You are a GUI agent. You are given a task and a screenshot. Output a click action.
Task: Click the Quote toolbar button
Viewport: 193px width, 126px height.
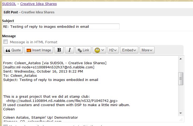(13, 50)
